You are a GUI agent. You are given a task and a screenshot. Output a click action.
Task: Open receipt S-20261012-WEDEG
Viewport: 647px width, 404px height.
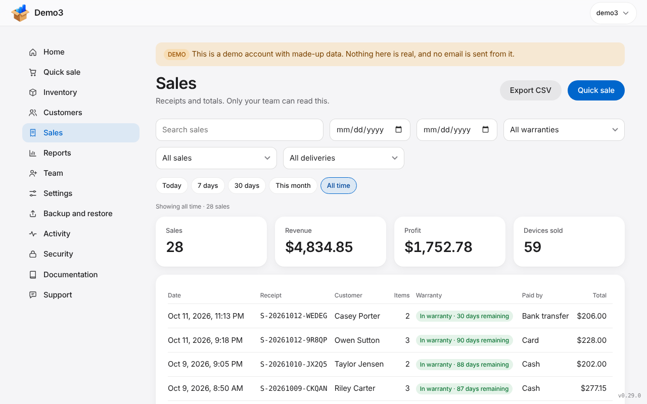[294, 316]
